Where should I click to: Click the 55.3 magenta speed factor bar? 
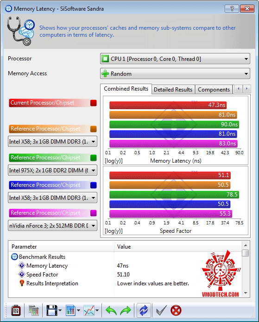(x=171, y=214)
